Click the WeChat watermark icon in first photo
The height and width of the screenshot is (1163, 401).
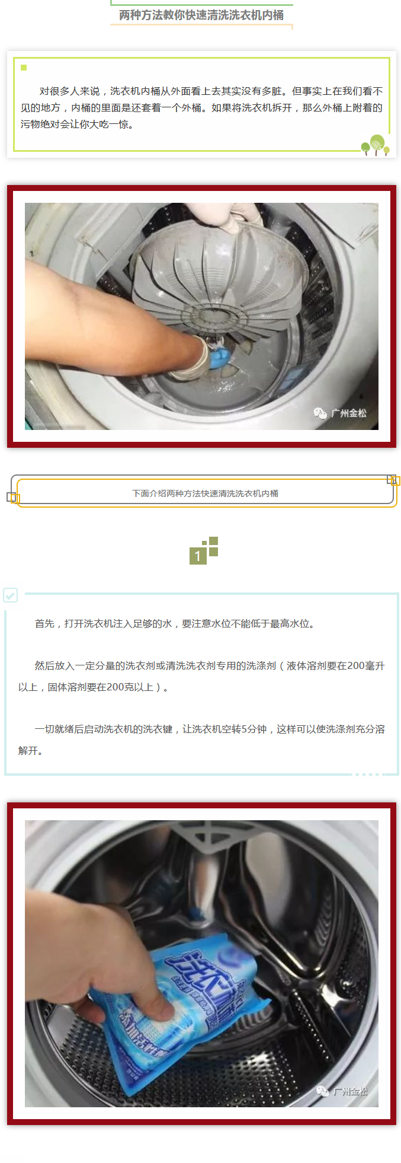pyautogui.click(x=320, y=413)
